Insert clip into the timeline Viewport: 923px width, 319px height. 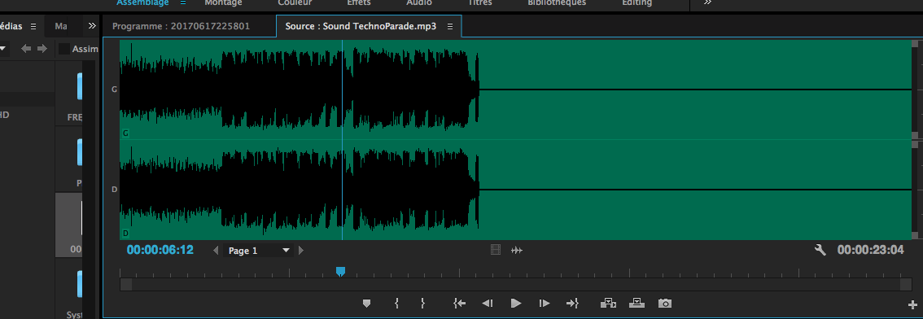pos(608,303)
